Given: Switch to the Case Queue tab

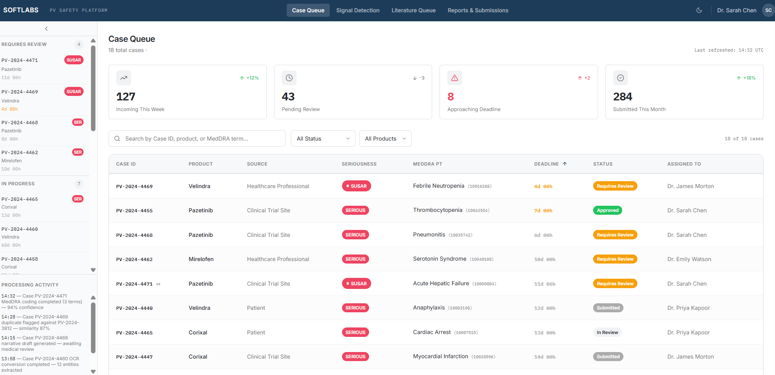Looking at the screenshot, I should 308,10.
